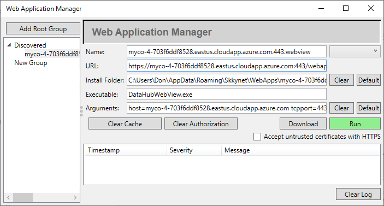Open the dropdown next to Name field

355,51
